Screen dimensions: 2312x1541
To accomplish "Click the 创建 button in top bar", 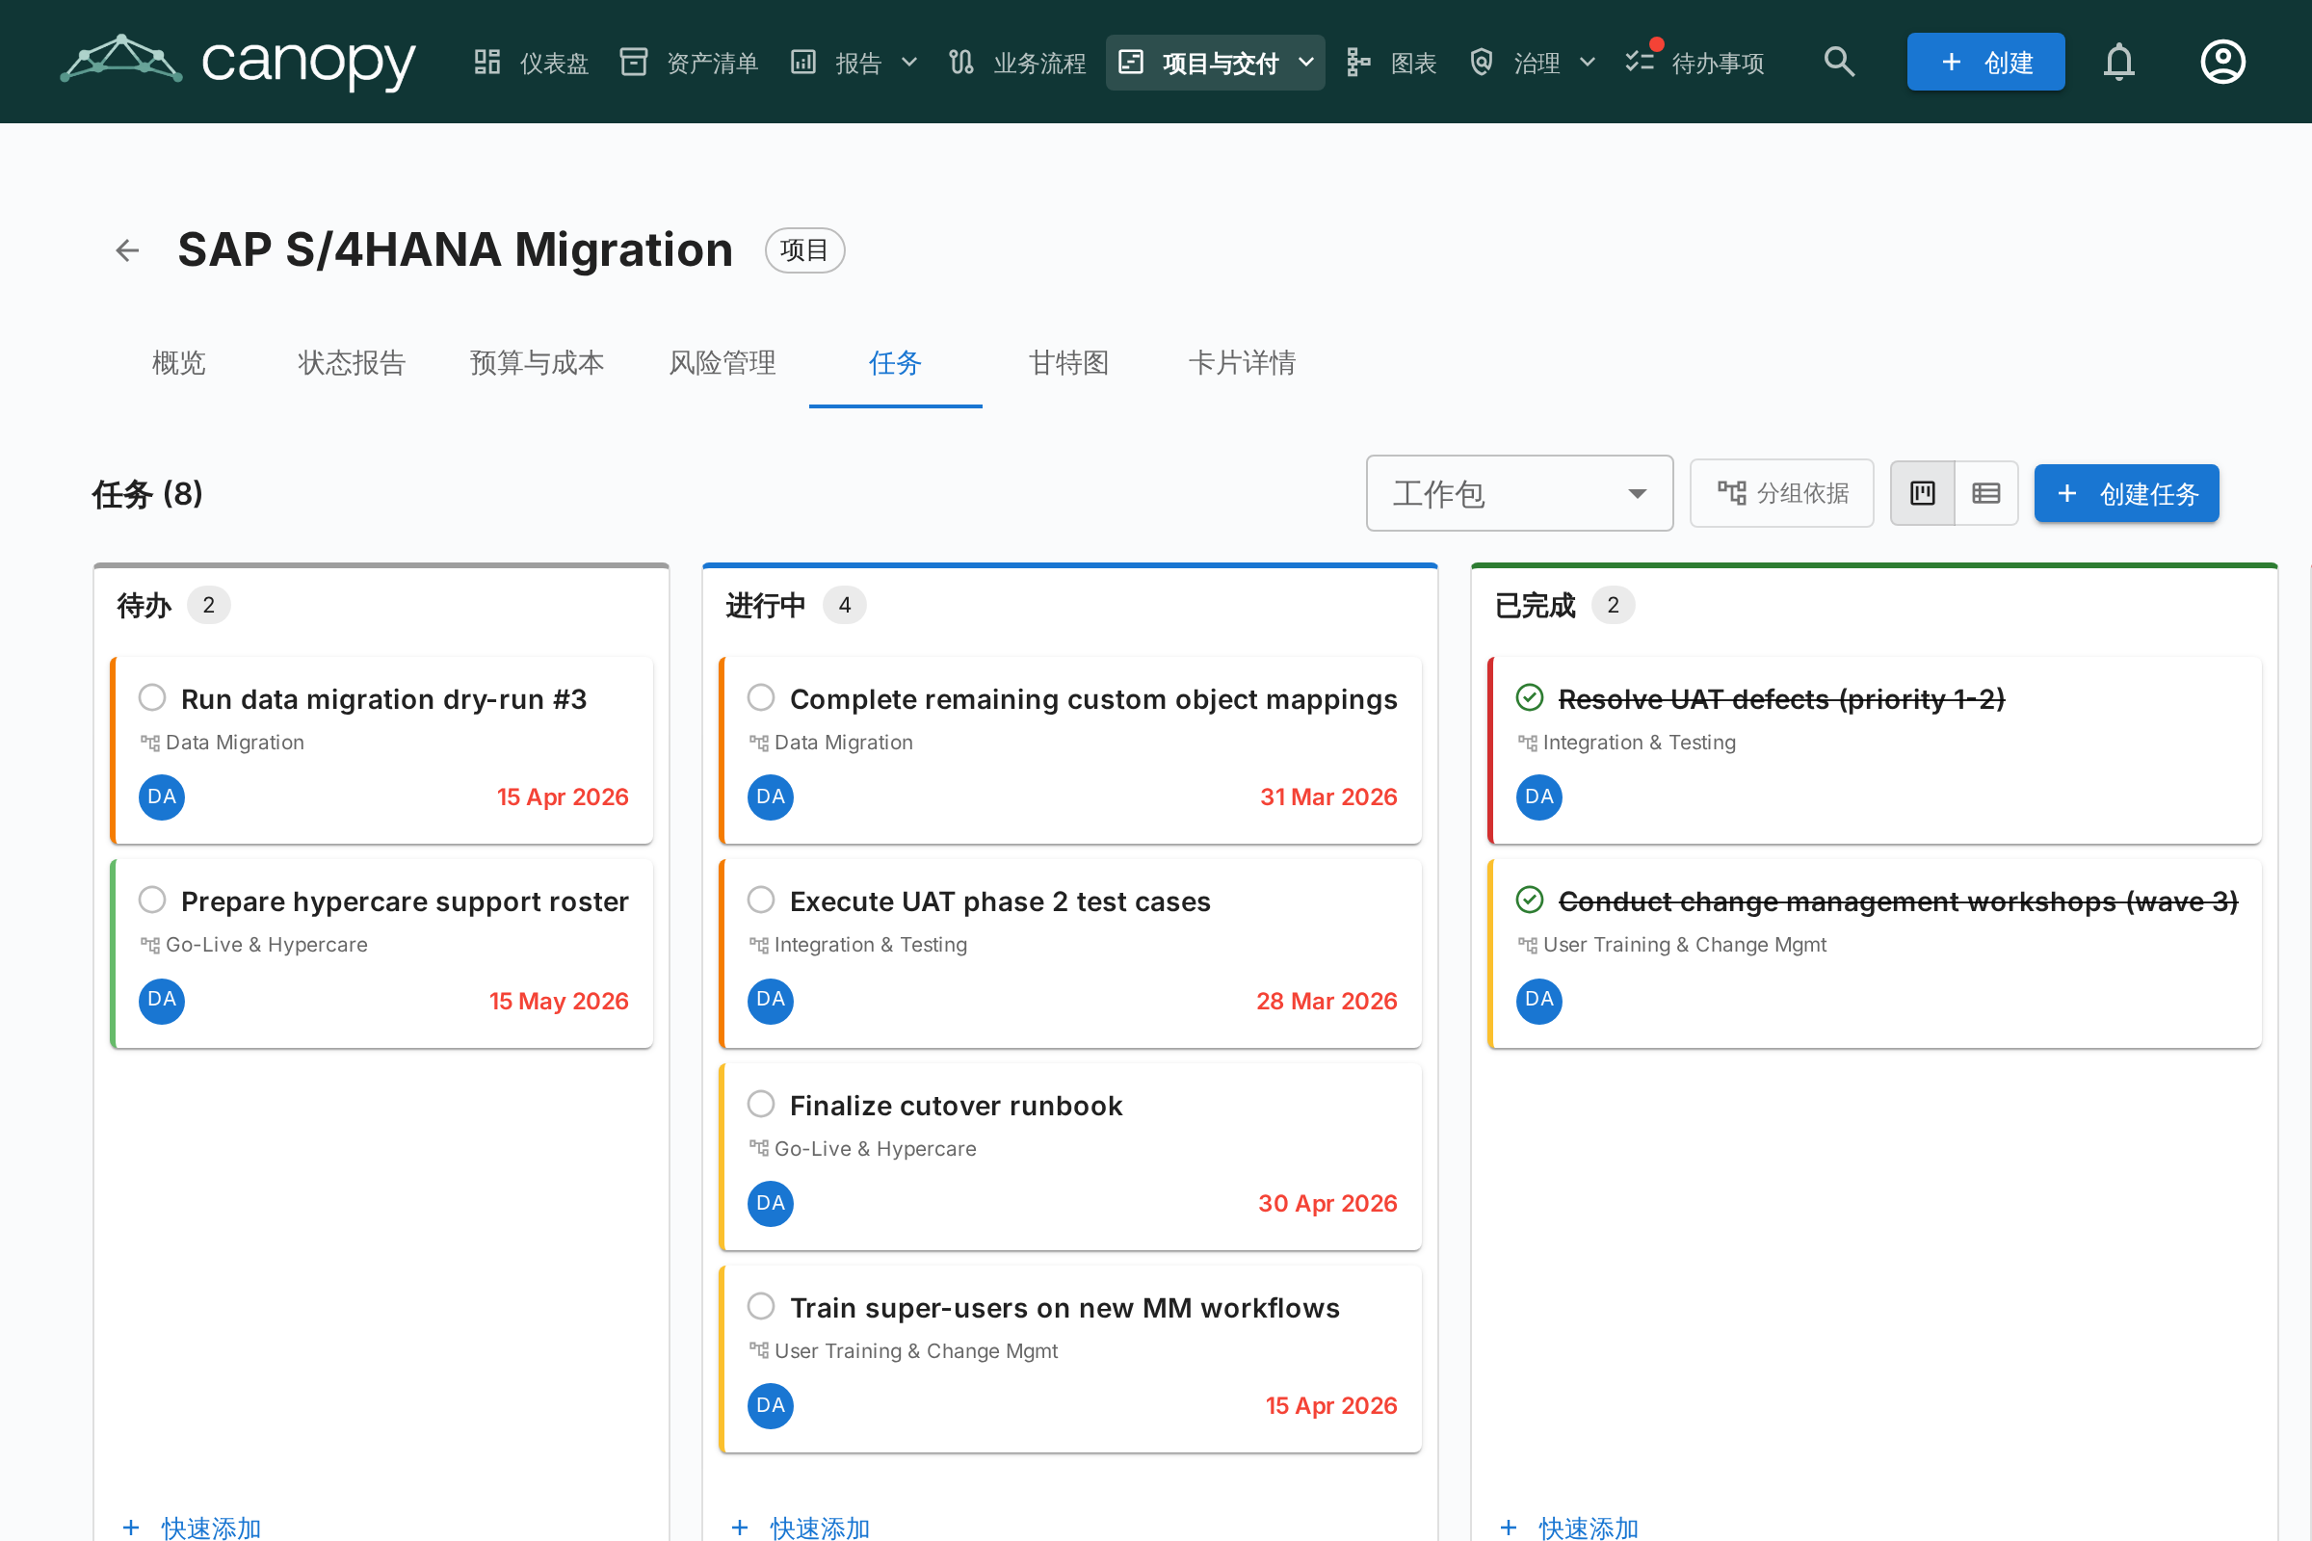I will click(x=1984, y=62).
